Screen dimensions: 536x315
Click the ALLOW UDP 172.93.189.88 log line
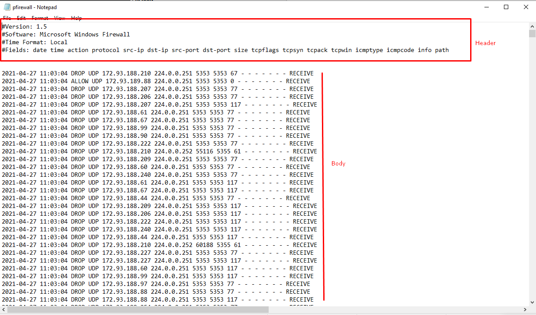(x=156, y=81)
